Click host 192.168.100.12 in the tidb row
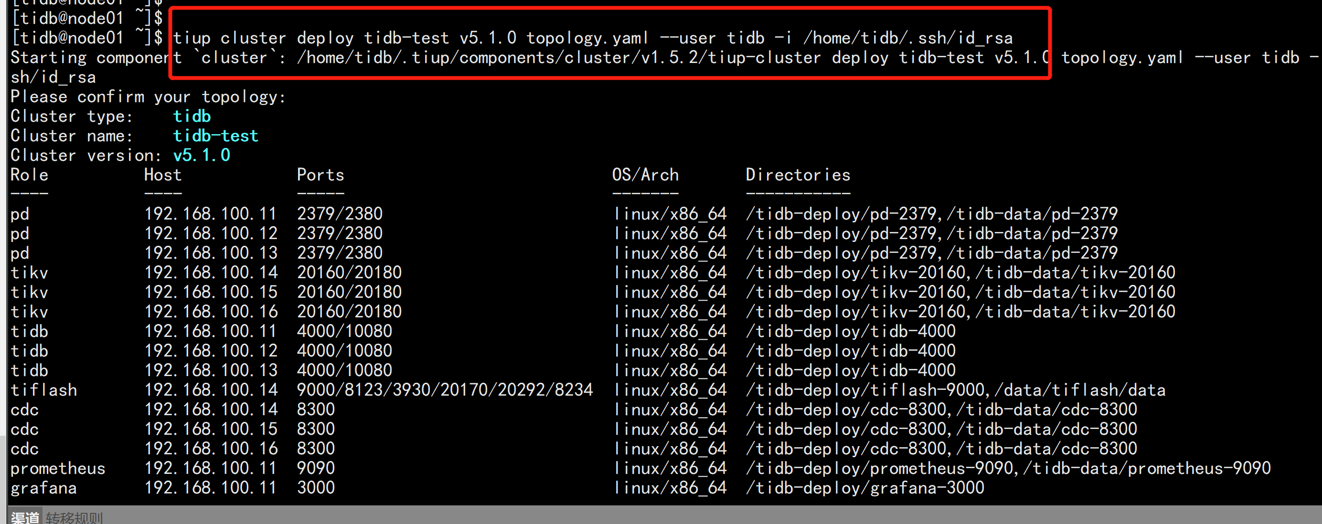The image size is (1322, 524). (211, 351)
